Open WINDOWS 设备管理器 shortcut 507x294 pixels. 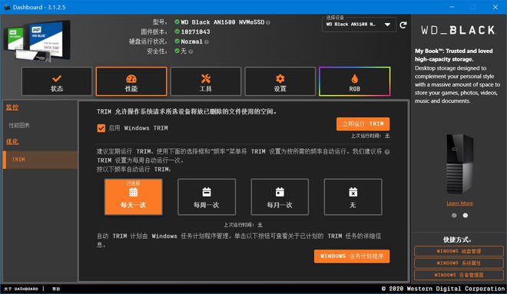tap(459, 275)
